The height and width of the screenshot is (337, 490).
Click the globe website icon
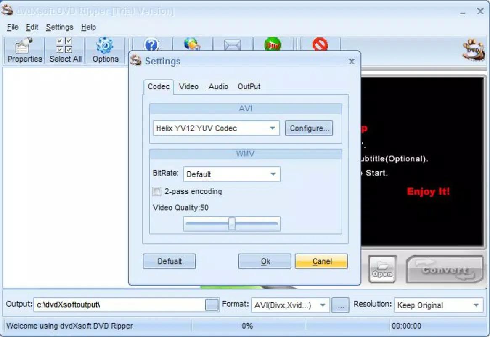[x=192, y=44]
